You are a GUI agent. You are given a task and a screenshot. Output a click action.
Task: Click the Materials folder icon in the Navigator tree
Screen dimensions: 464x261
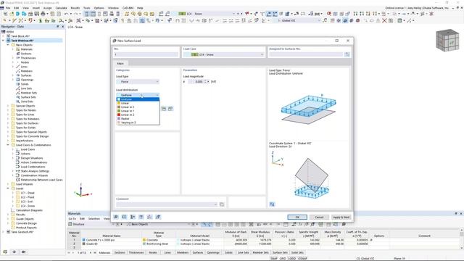tap(17, 49)
